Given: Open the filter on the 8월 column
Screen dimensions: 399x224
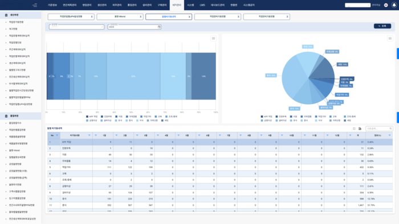Looking at the screenshot, I should pyautogui.click(x=241, y=135).
